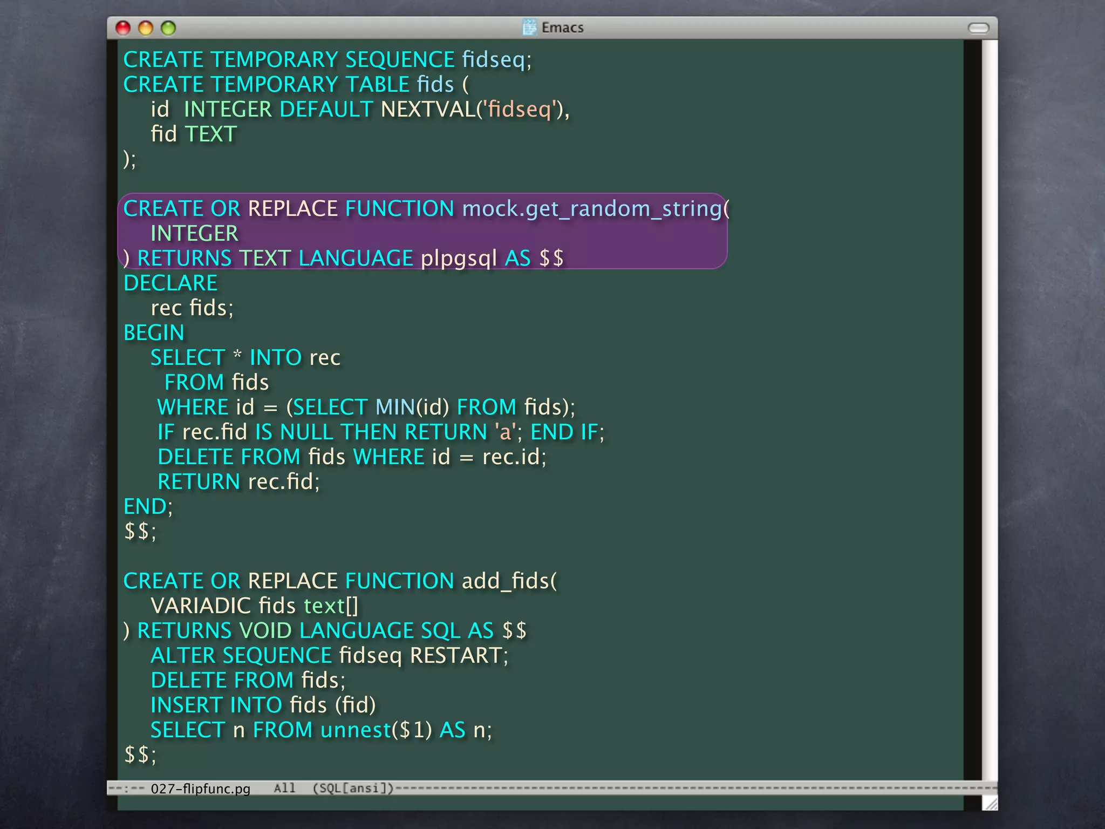
Task: Click the 'SELECT * INTO rec' line
Action: [245, 358]
